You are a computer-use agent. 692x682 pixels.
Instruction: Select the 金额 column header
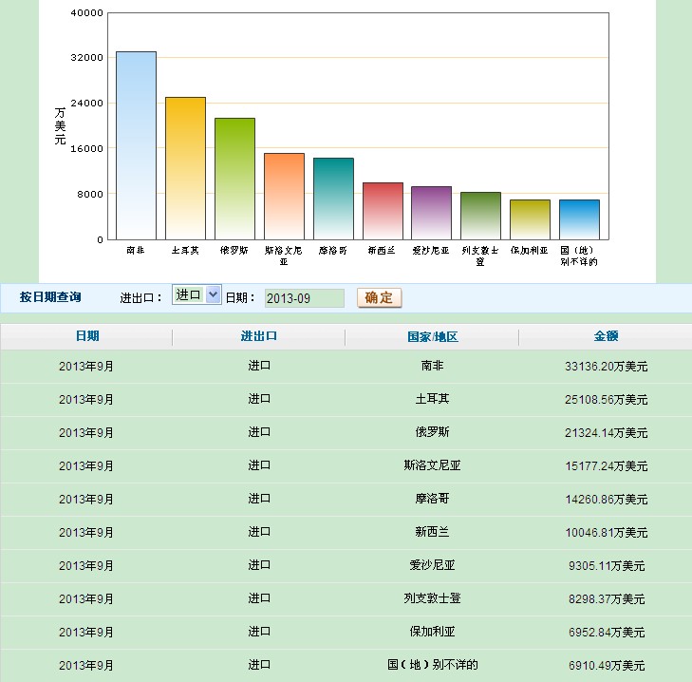pos(607,336)
